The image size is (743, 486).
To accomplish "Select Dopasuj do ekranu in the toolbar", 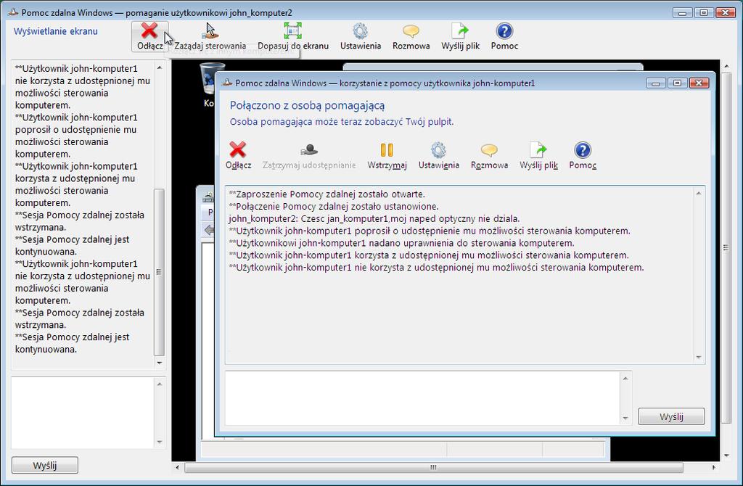I will [x=293, y=36].
